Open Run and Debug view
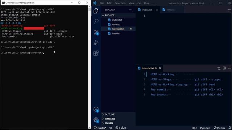 pyautogui.click(x=96, y=43)
